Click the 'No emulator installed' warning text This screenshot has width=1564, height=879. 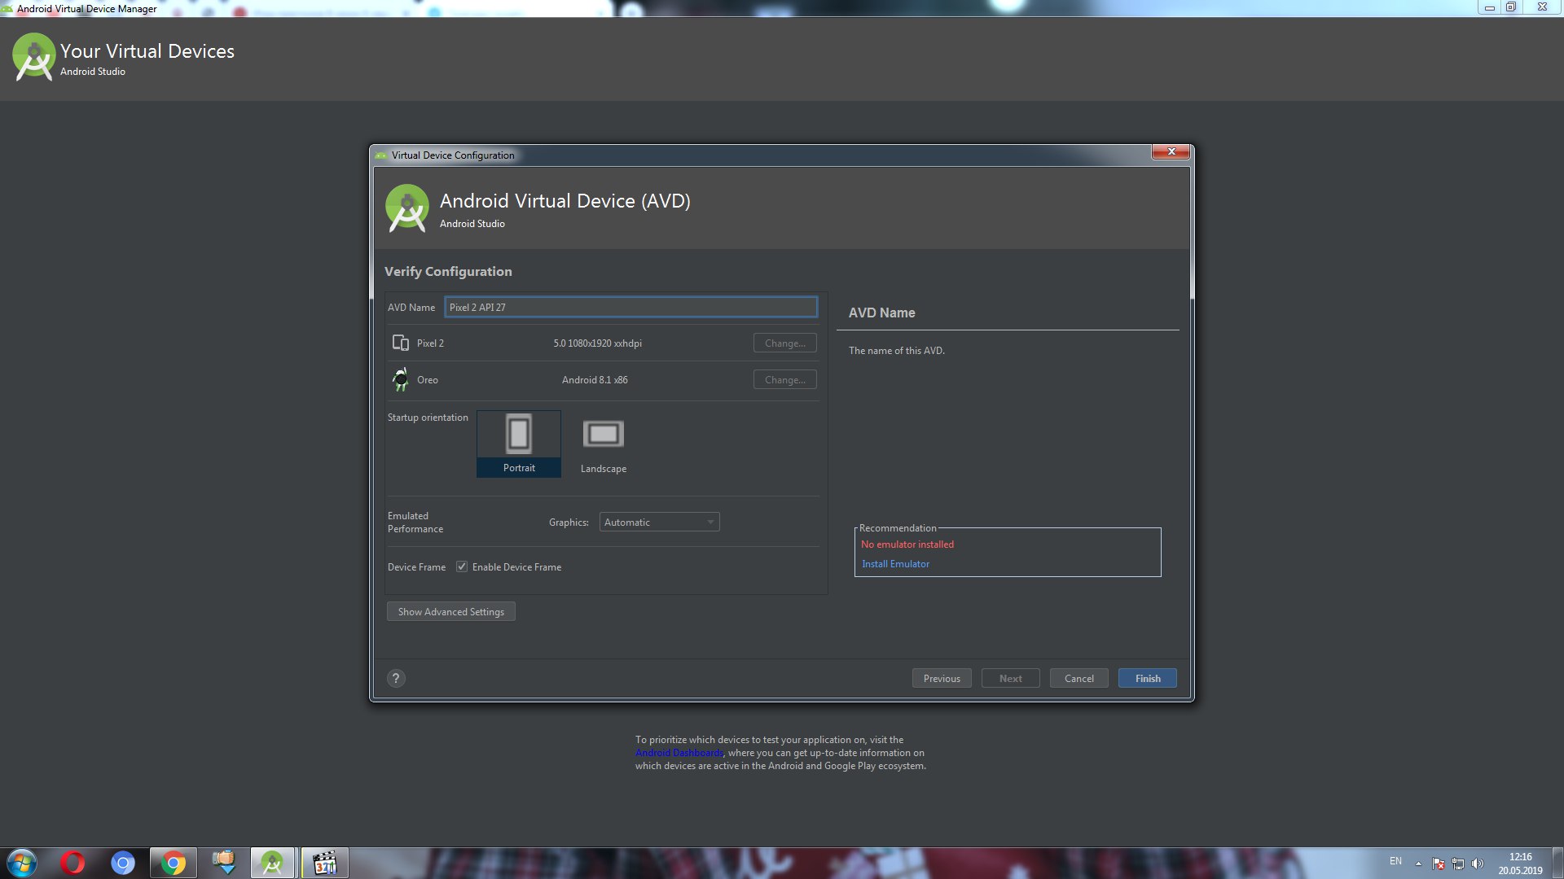(x=907, y=544)
